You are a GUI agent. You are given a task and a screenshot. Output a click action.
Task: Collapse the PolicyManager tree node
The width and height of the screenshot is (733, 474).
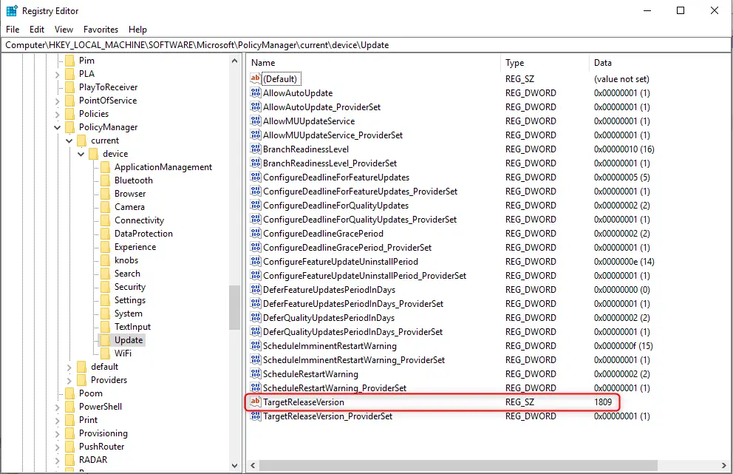tap(57, 127)
